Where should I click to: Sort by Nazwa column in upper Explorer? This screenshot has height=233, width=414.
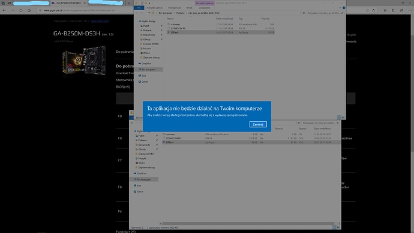tap(170, 19)
